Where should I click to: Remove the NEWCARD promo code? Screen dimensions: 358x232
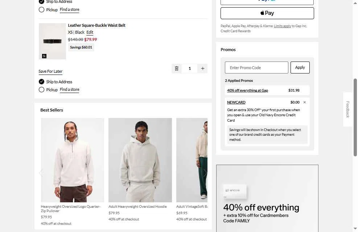pyautogui.click(x=304, y=102)
